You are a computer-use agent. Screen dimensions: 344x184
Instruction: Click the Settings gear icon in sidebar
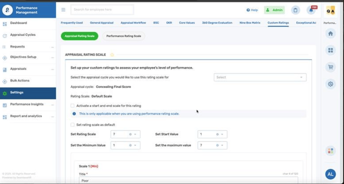(x=4, y=93)
